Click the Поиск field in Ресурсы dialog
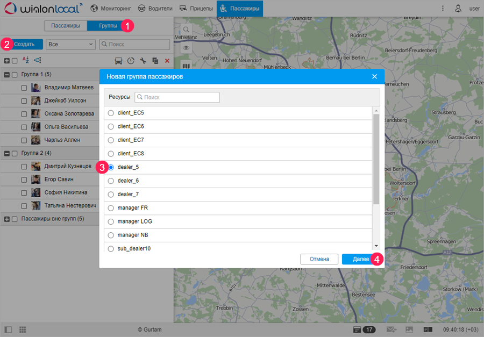This screenshot has height=337, width=484. click(177, 97)
